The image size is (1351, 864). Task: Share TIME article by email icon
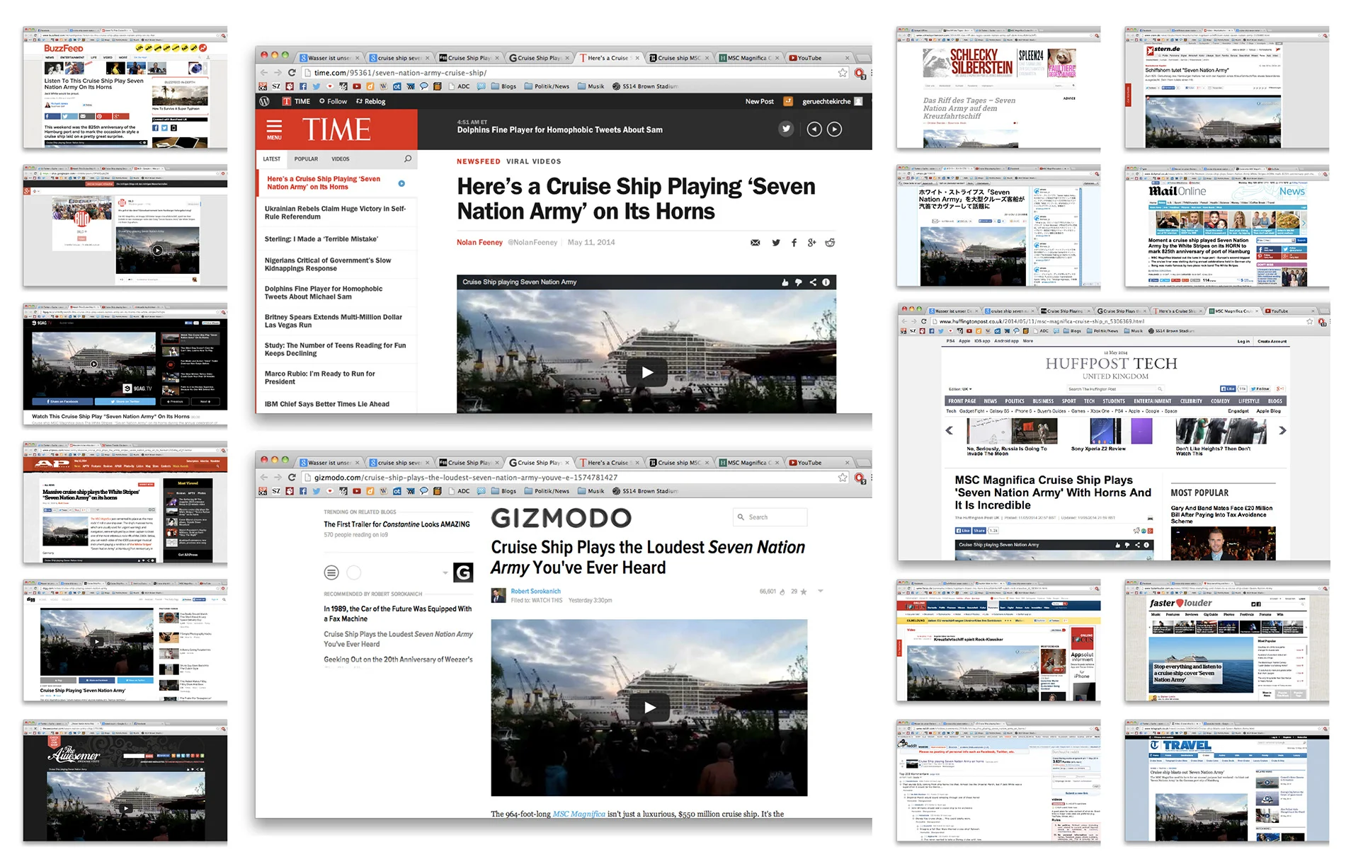(x=756, y=243)
